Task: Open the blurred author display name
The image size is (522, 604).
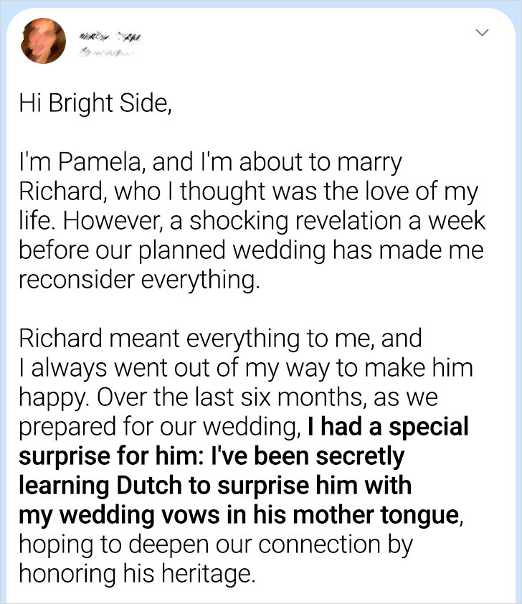Action: [110, 37]
